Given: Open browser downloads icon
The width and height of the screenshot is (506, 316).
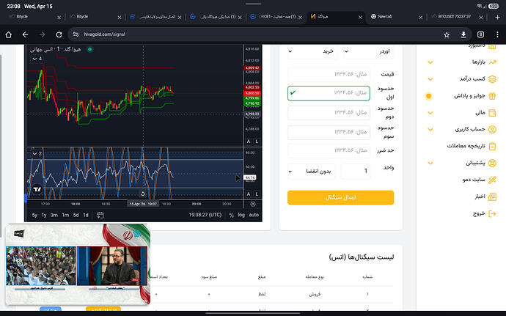Looking at the screenshot, I should click(463, 34).
